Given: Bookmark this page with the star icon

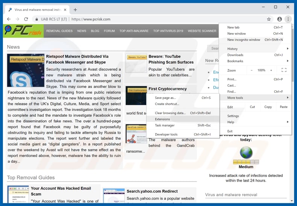Looking at the screenshot, I should click(269, 19).
